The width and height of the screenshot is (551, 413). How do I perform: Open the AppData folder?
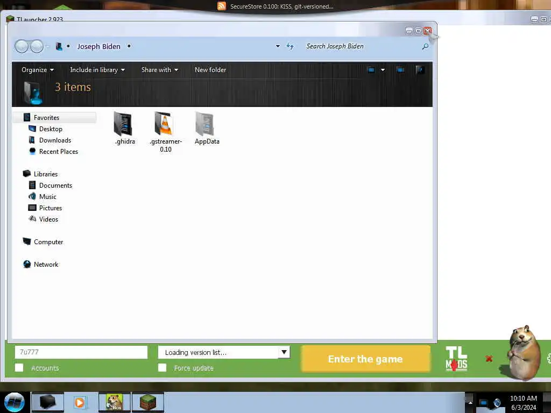pyautogui.click(x=207, y=128)
